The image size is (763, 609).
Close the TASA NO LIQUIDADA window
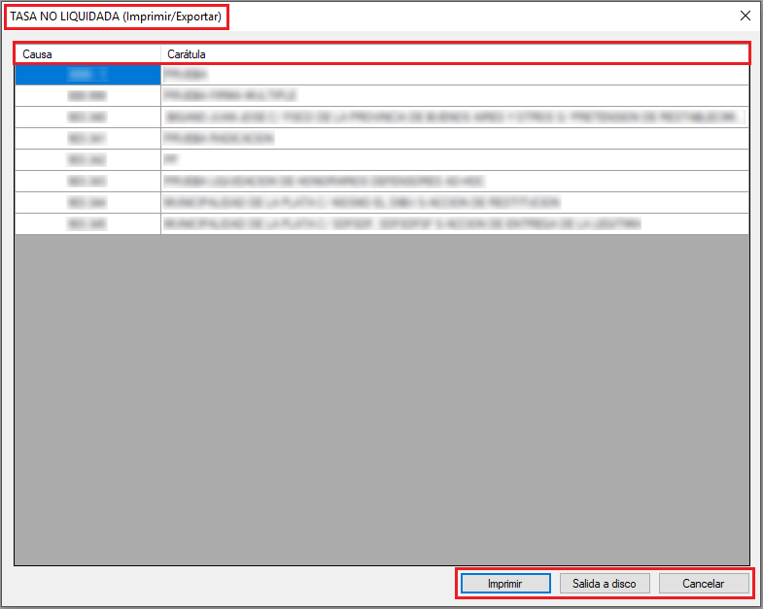tap(746, 16)
